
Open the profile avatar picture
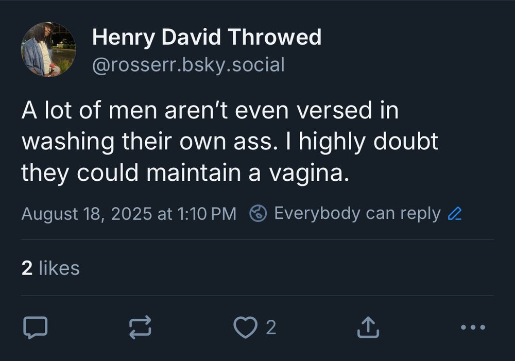[x=48, y=49]
